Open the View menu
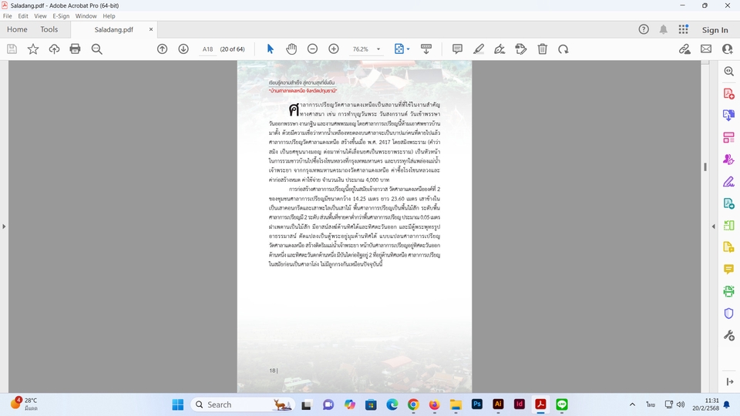740x416 pixels. tap(40, 16)
